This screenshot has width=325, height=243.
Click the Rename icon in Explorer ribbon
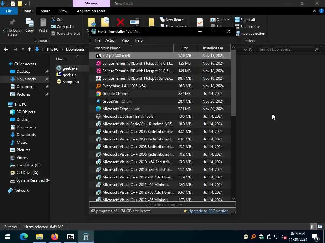tap(135, 22)
